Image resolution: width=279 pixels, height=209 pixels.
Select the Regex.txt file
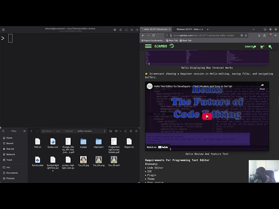point(129,143)
